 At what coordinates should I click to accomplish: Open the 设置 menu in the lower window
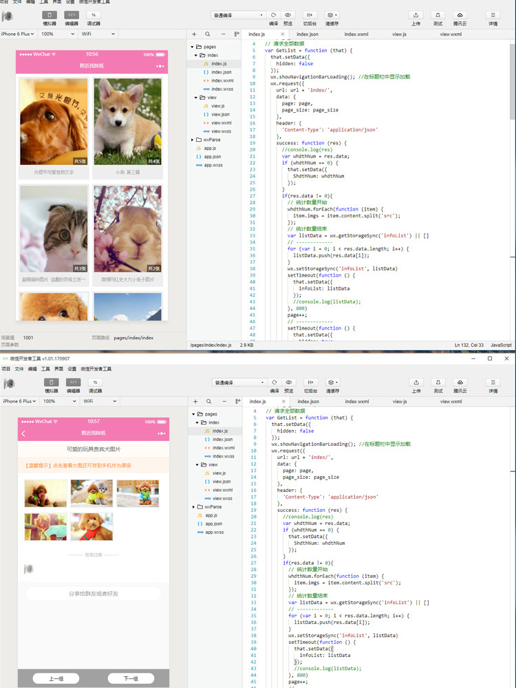(72, 369)
